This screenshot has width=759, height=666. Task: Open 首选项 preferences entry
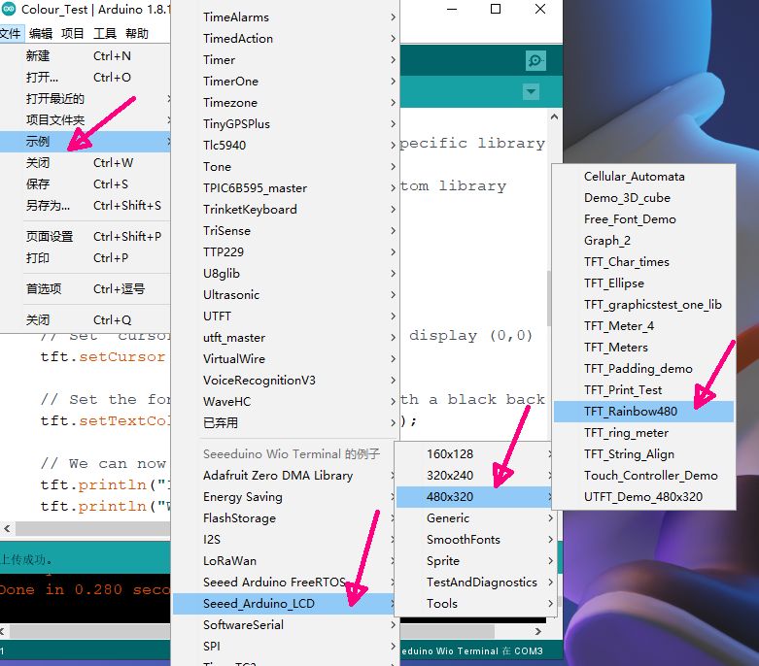click(86, 288)
